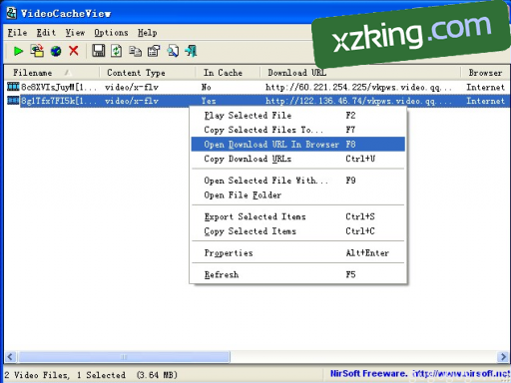This screenshot has height=383, width=511.
Task: Click the Properties toolbar icon
Action: click(x=154, y=51)
